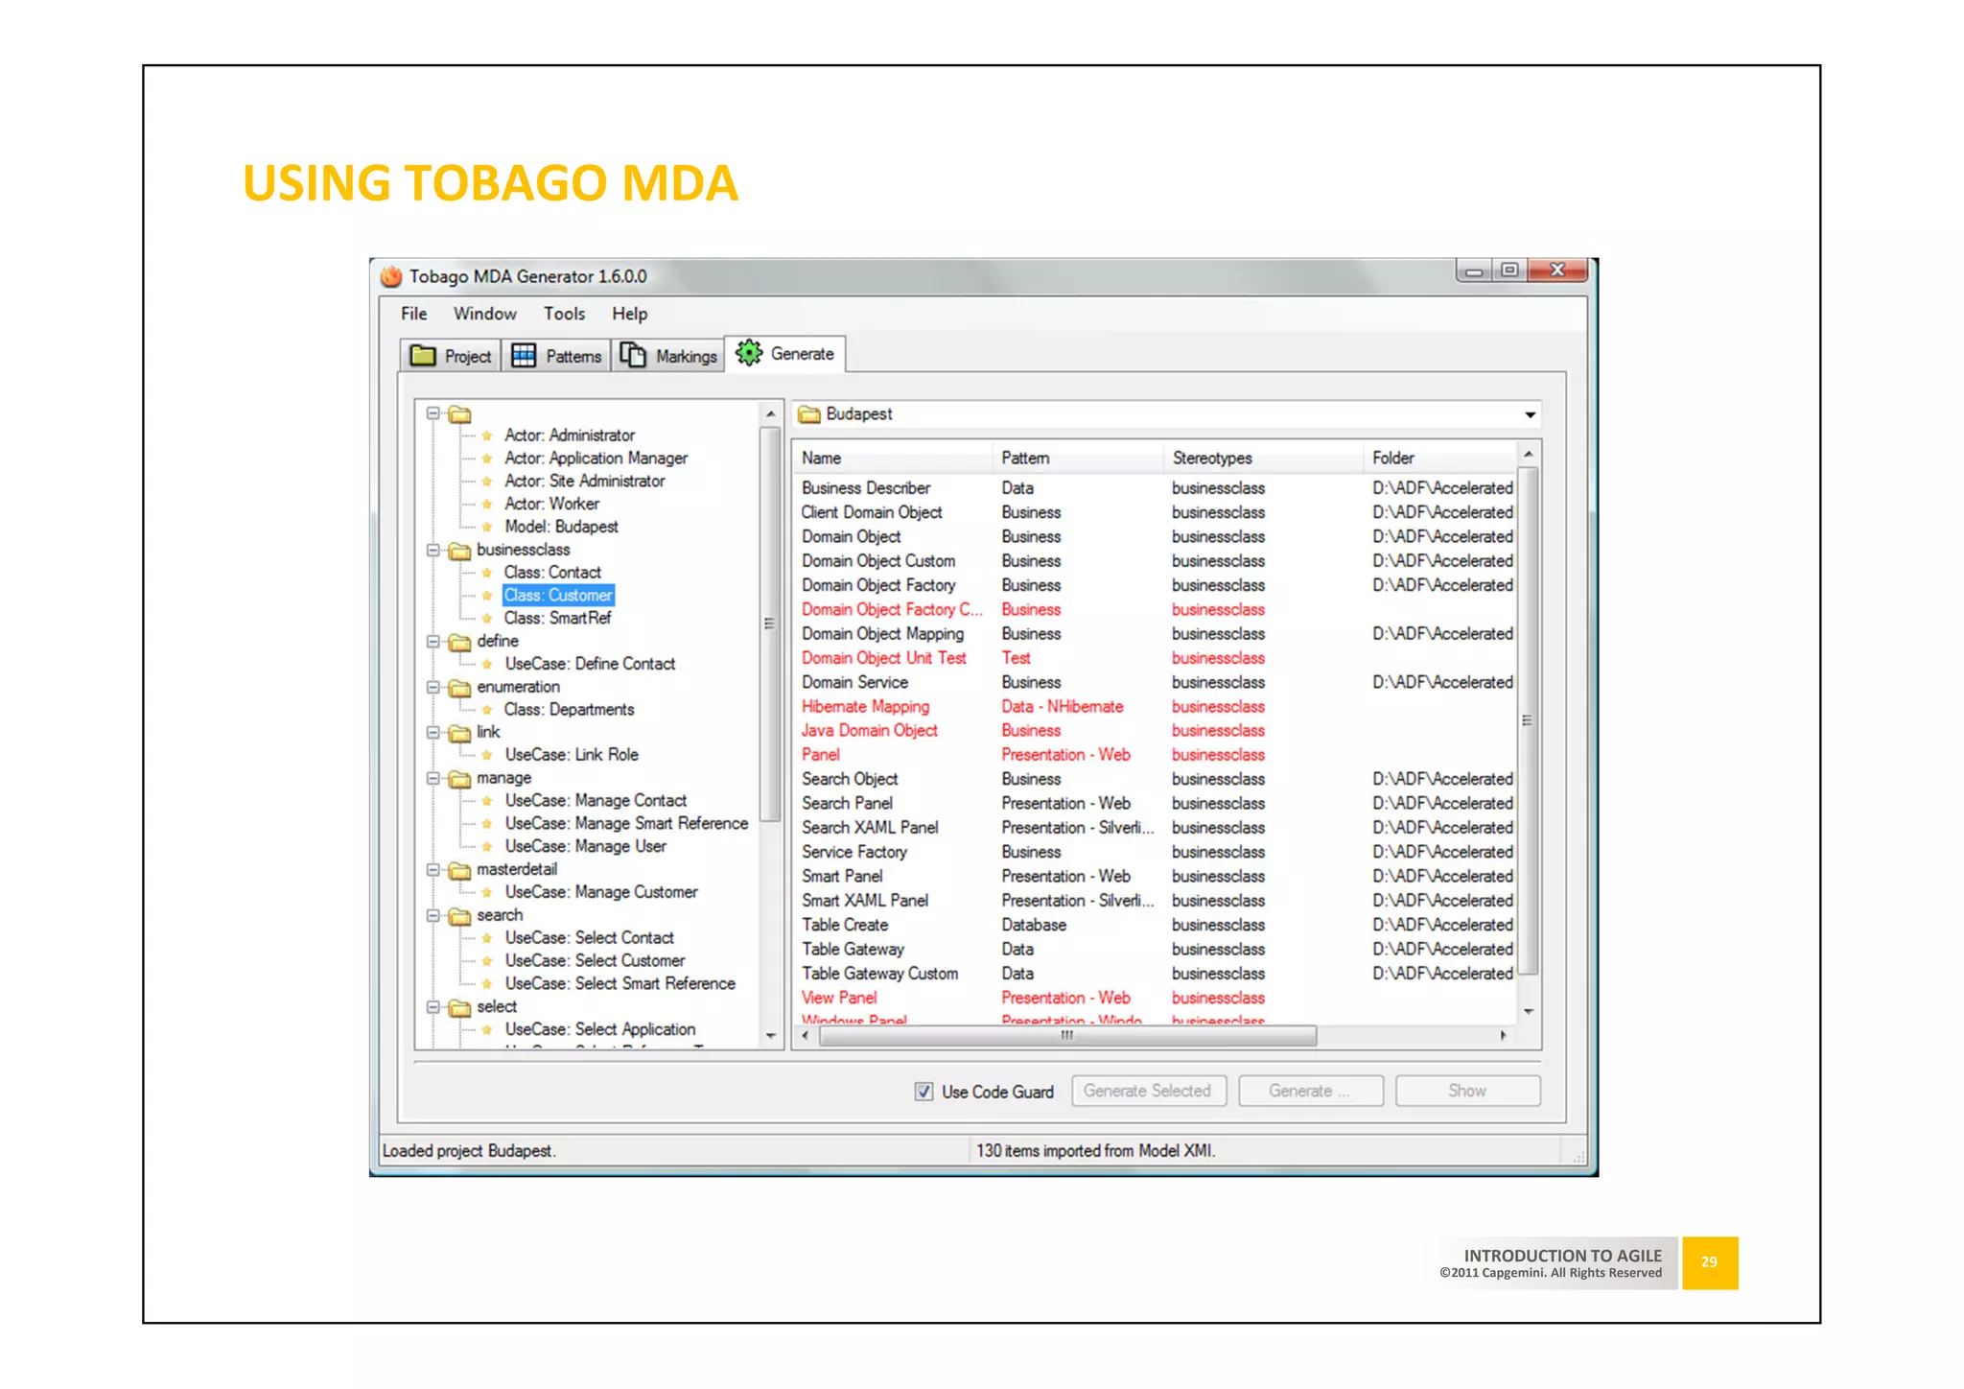This screenshot has height=1389, width=1964.
Task: Click pattern list scroll right arrow
Action: click(x=1503, y=1036)
